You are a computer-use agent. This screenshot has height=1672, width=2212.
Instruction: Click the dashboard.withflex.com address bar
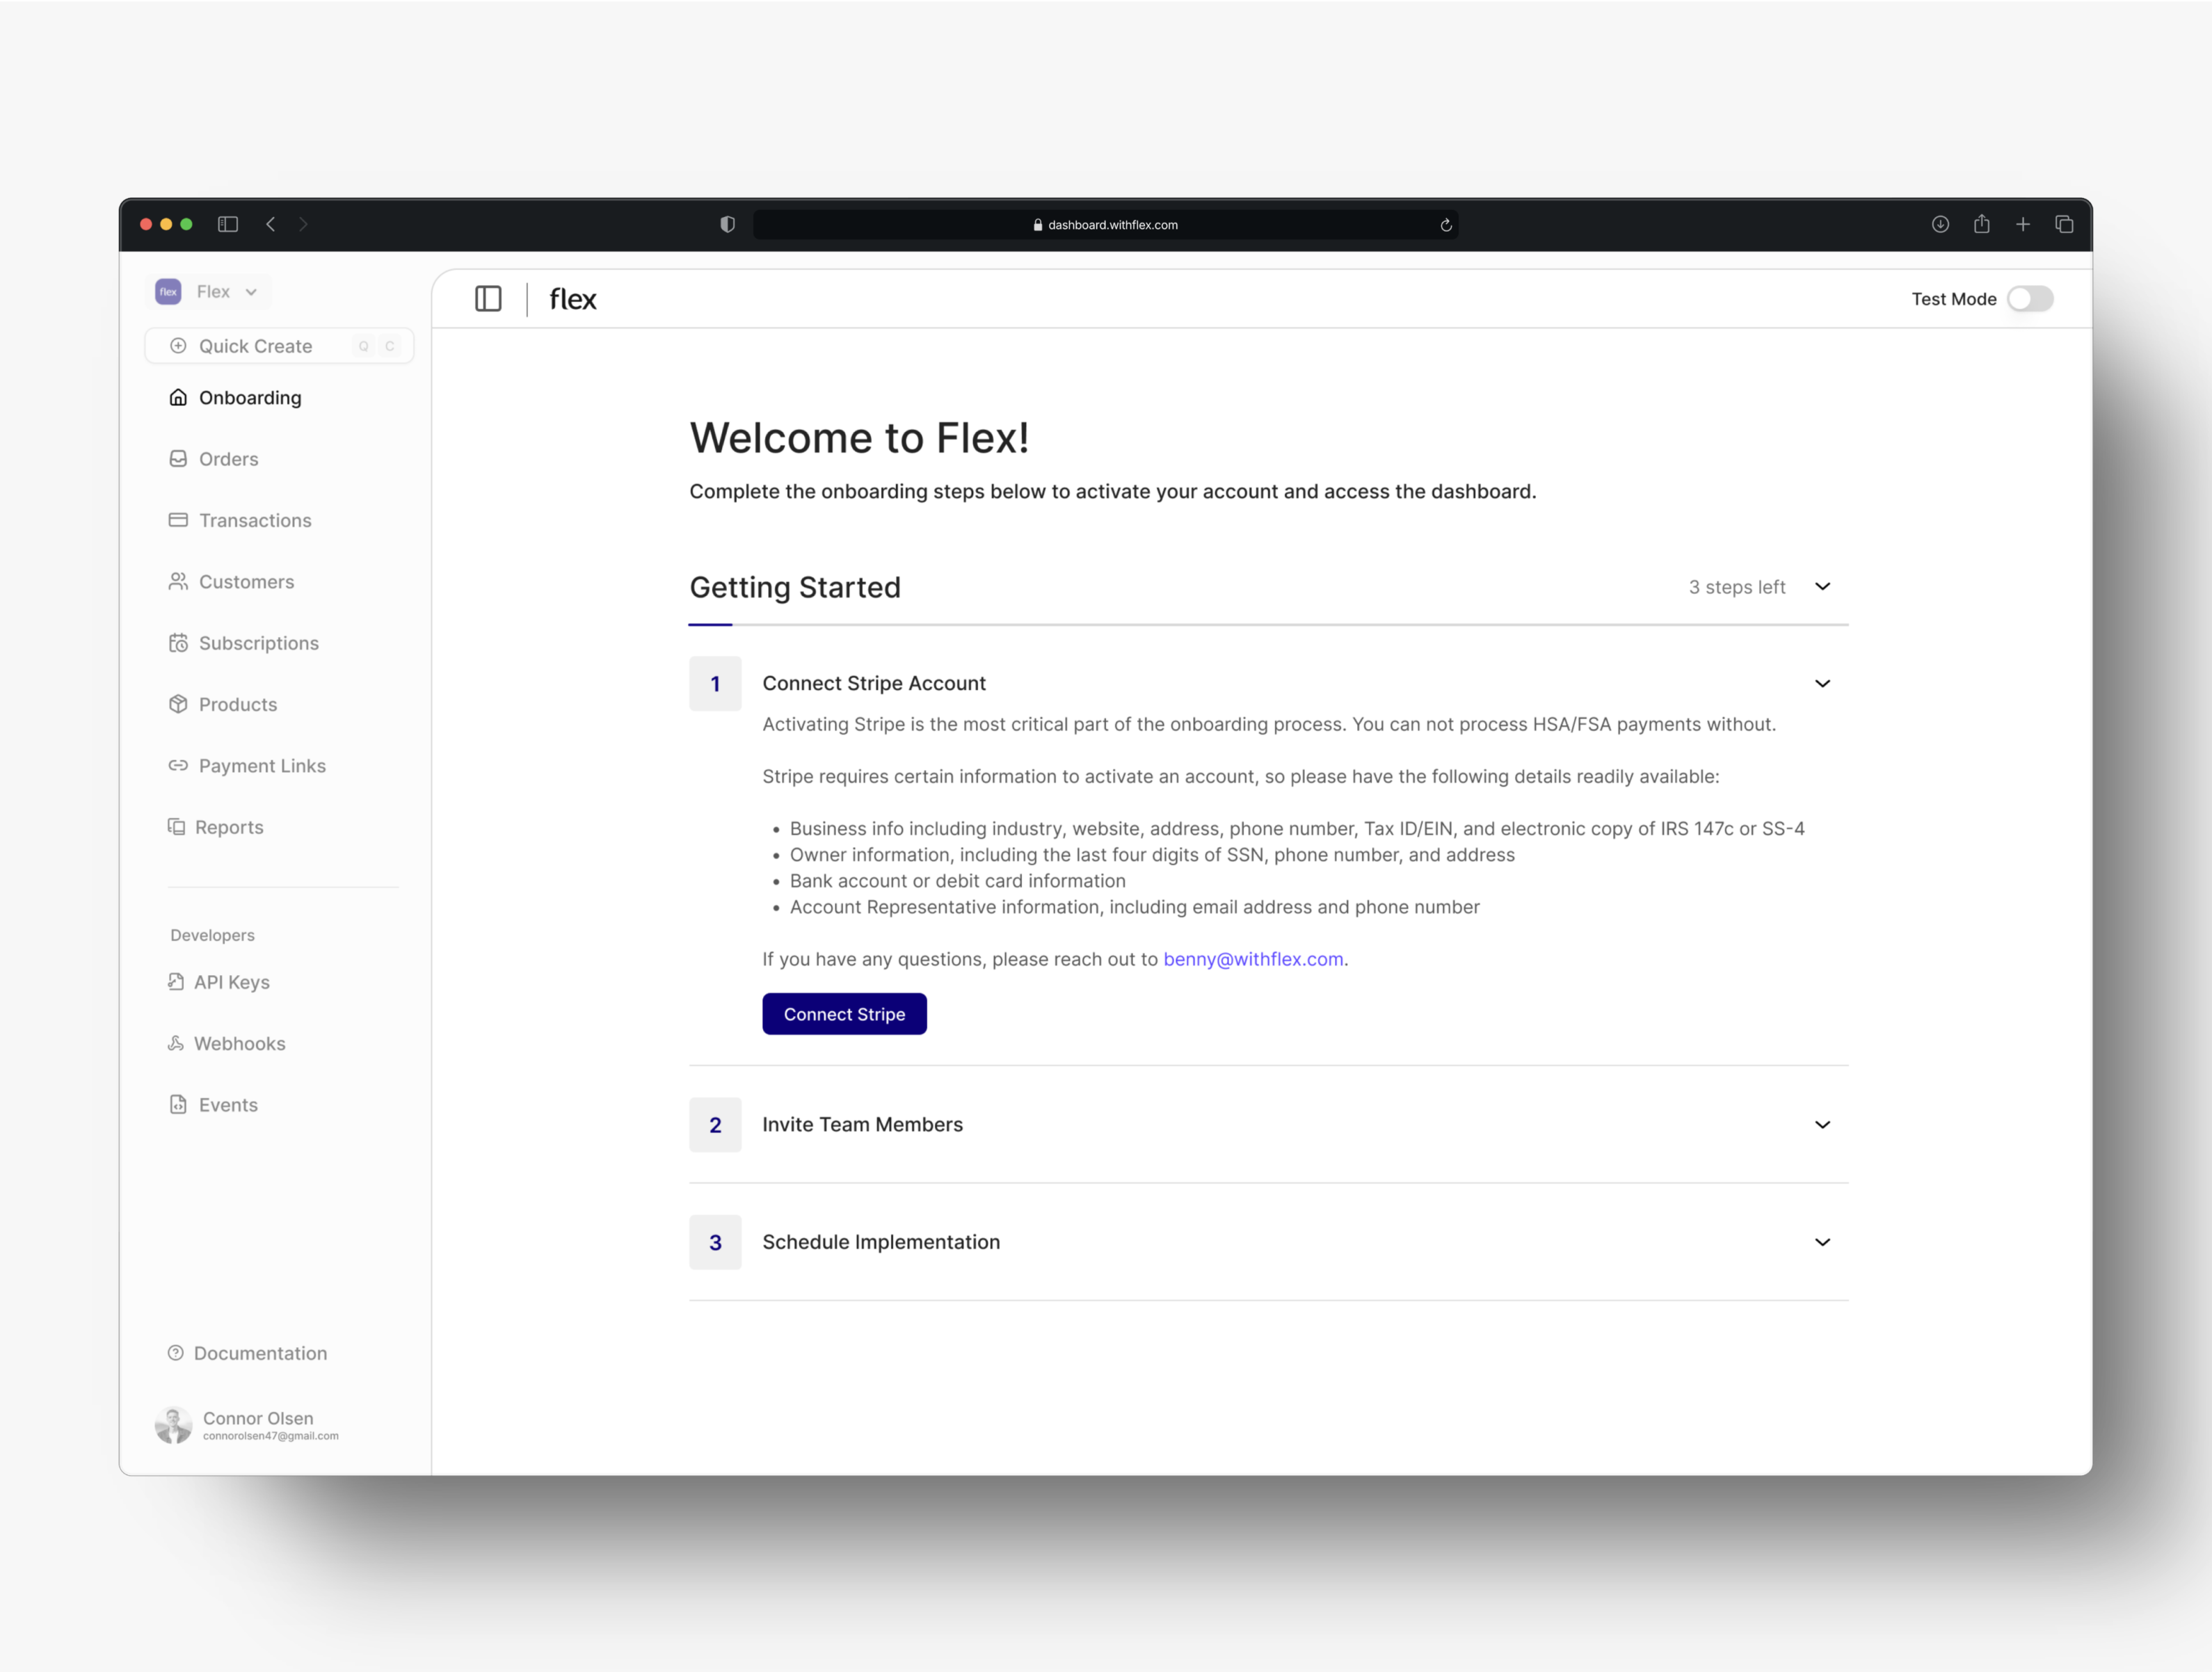pos(1105,224)
